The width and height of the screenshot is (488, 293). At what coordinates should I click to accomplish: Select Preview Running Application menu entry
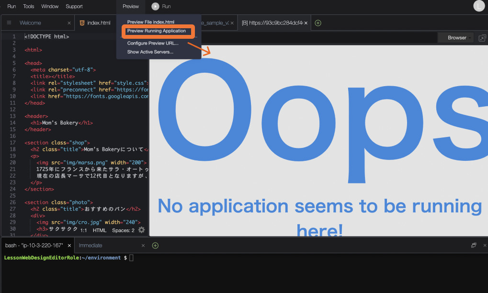pos(157,31)
